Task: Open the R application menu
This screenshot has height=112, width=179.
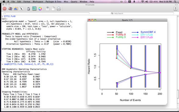Action: tap(8, 2)
